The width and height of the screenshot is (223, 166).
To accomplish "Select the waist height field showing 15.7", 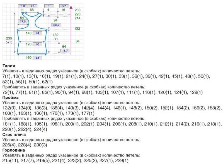I will pyautogui.click(x=64, y=51).
